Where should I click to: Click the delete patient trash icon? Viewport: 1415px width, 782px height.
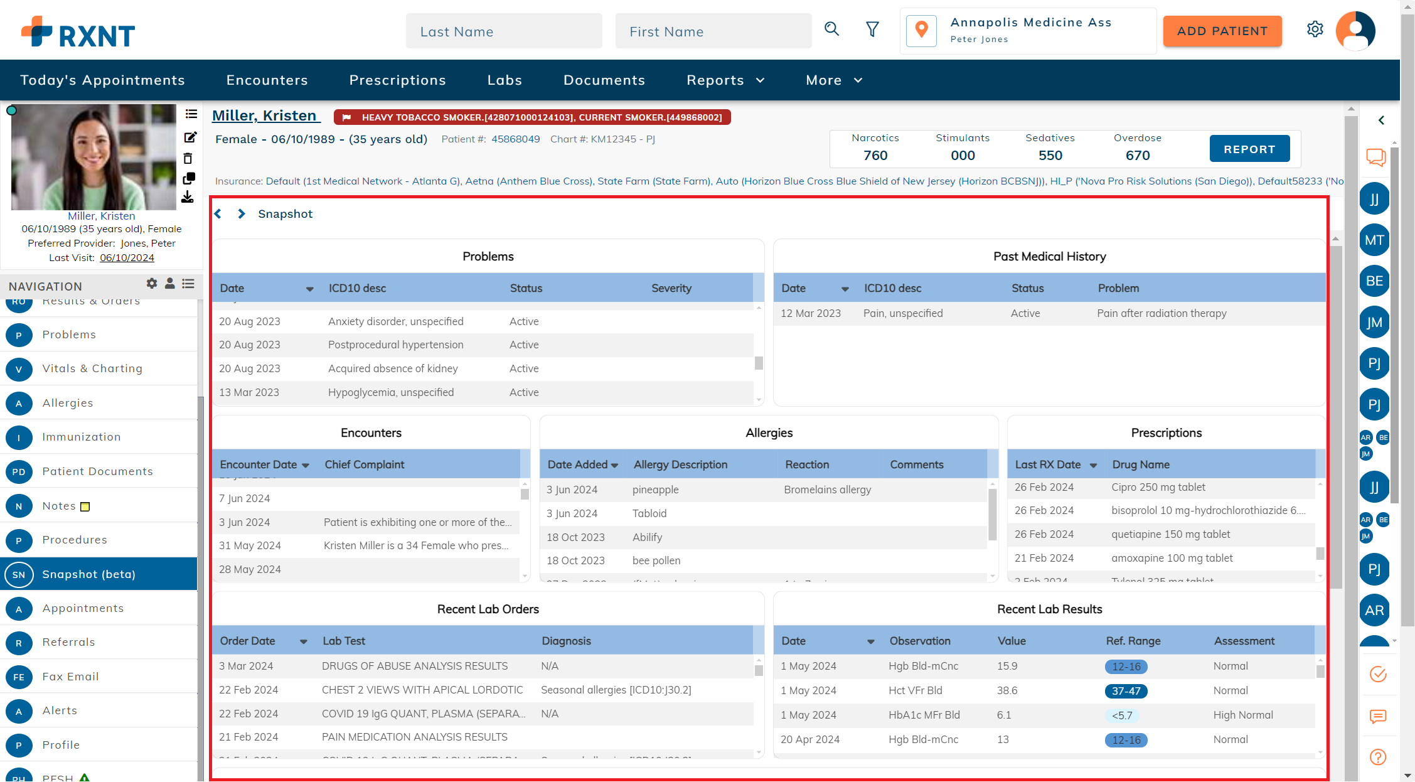pos(188,158)
